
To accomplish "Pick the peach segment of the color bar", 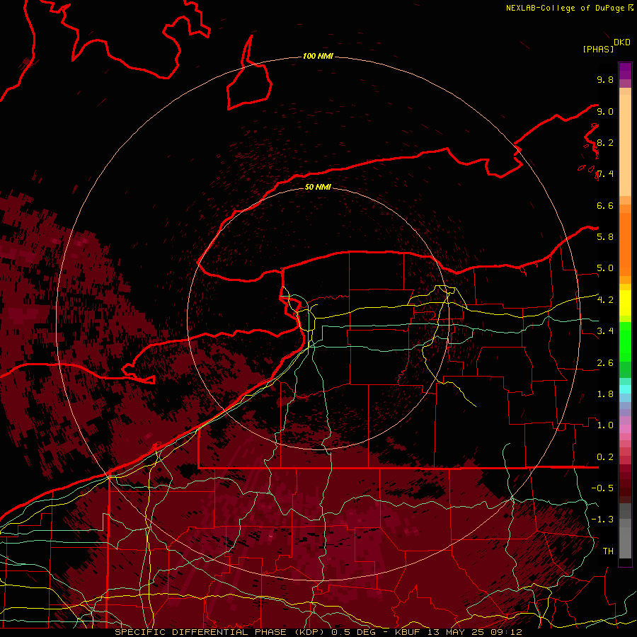I will point(625,145).
